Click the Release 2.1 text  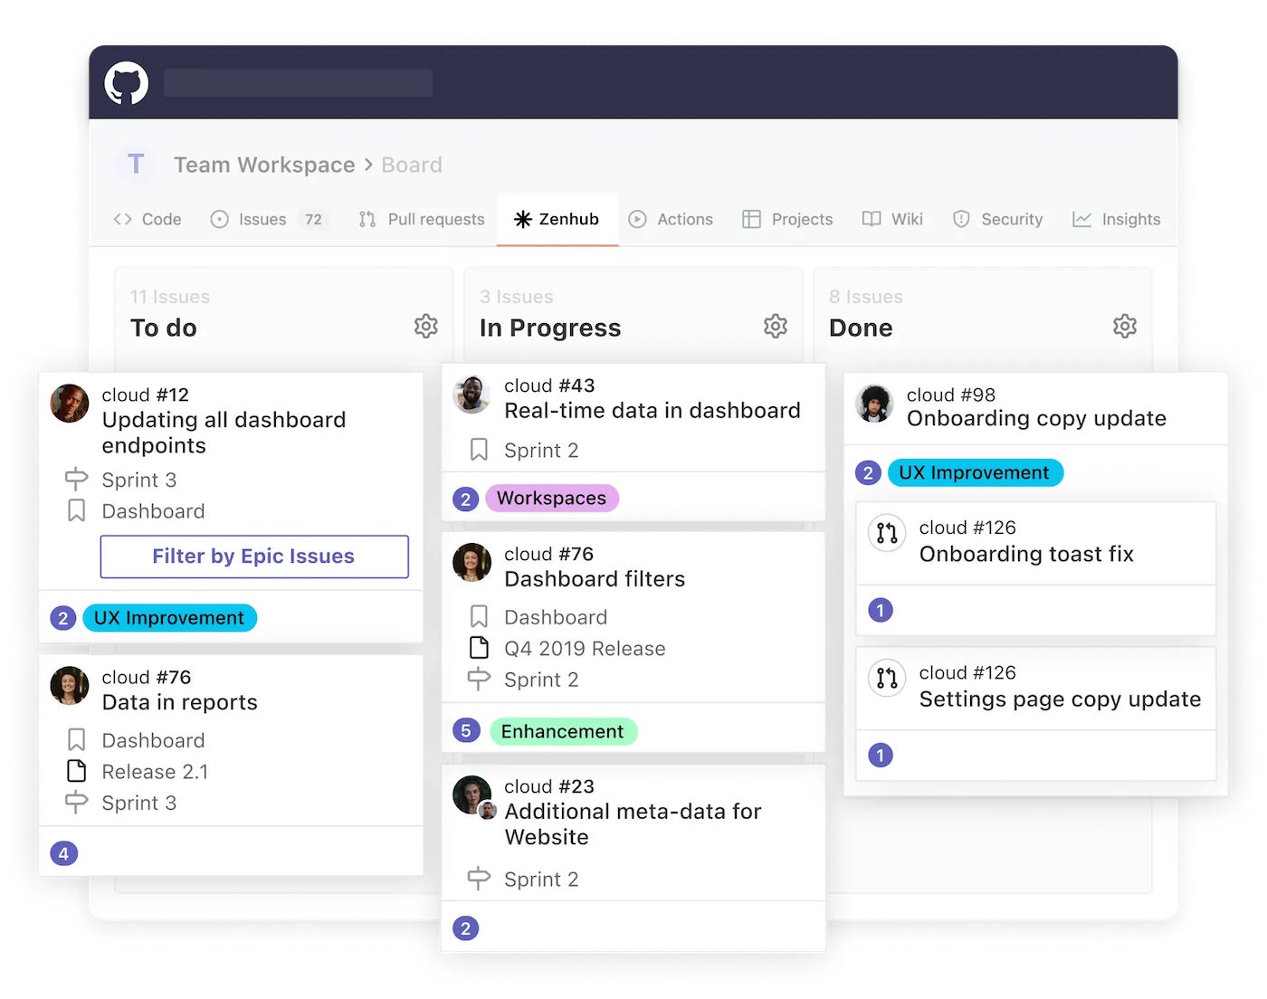(155, 772)
